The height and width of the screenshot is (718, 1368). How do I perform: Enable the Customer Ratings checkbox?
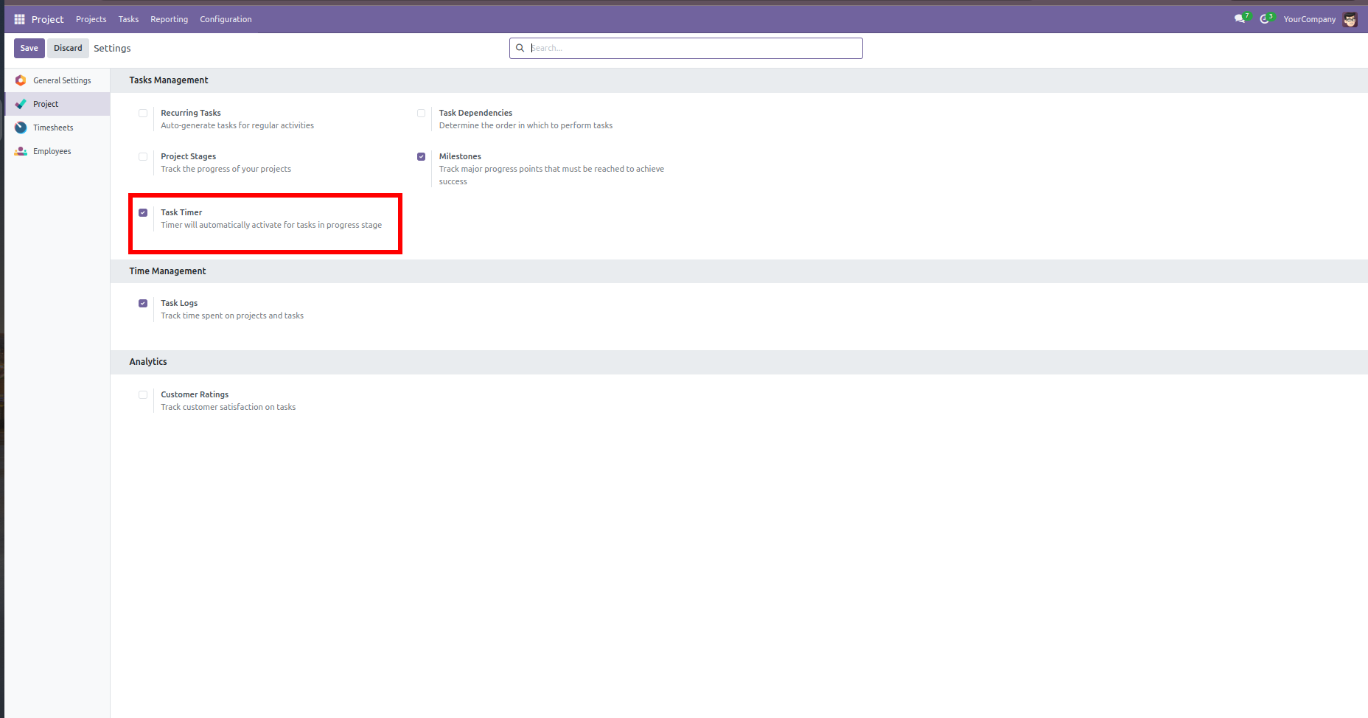pos(143,394)
